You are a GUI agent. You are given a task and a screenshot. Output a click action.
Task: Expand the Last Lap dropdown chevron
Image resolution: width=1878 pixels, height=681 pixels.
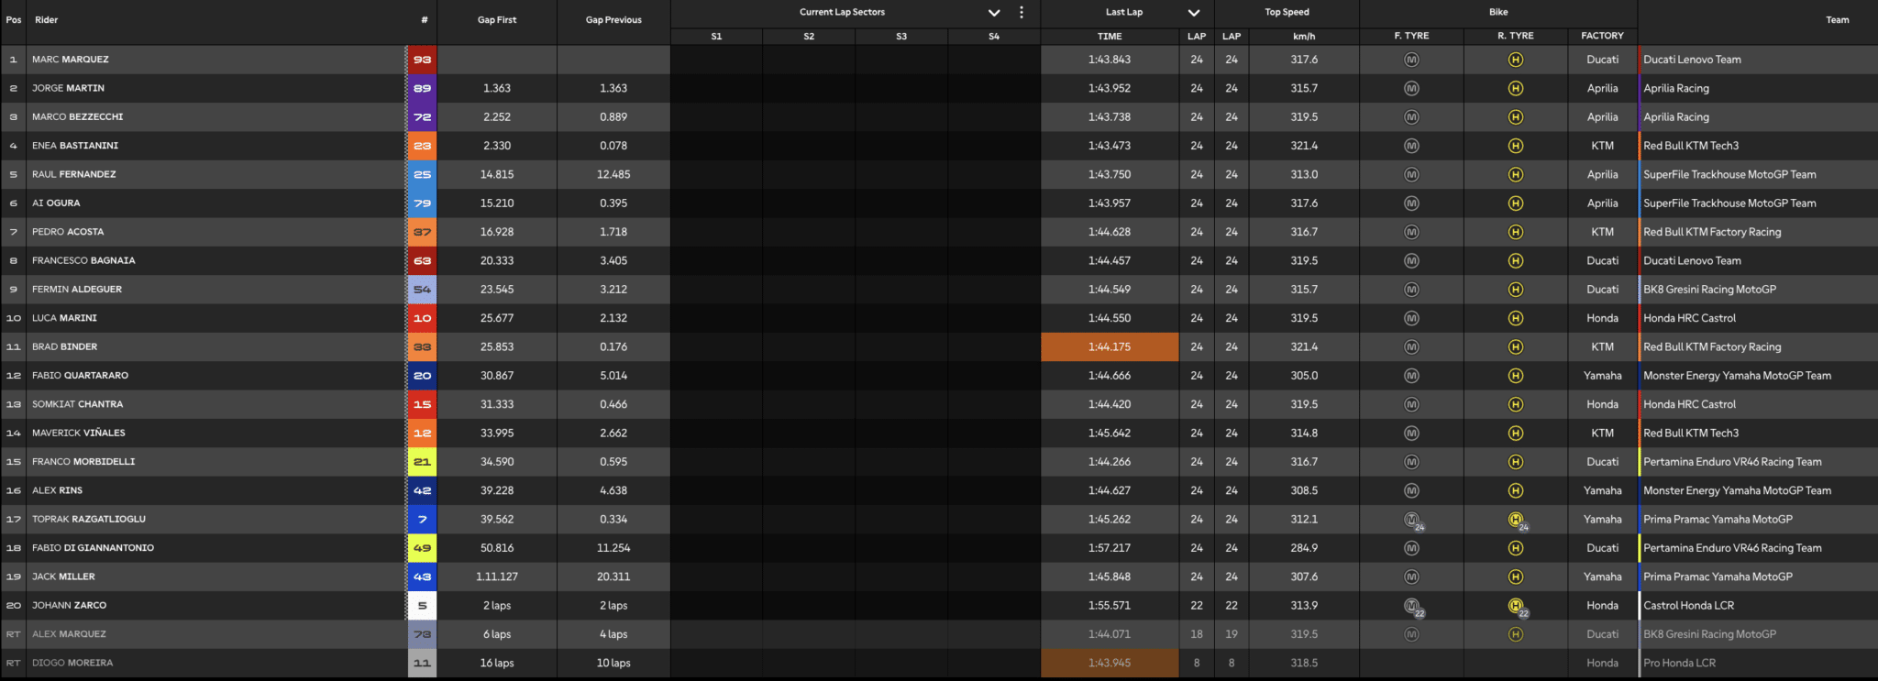pyautogui.click(x=1193, y=13)
